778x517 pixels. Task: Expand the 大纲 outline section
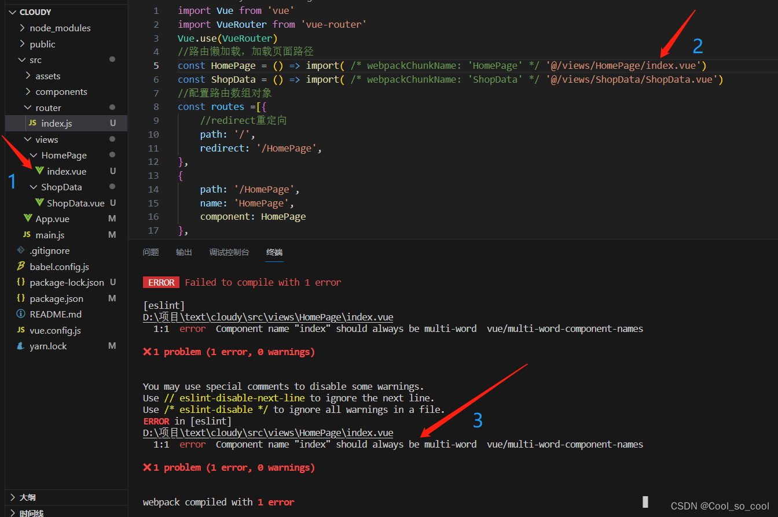click(x=13, y=497)
